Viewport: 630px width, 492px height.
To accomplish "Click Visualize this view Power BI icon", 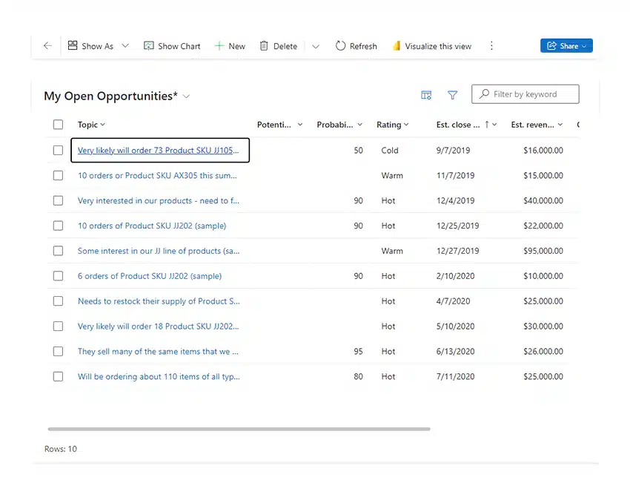I will click(x=397, y=46).
